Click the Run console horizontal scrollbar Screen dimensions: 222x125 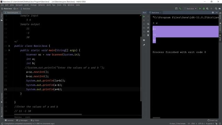pos(156,117)
